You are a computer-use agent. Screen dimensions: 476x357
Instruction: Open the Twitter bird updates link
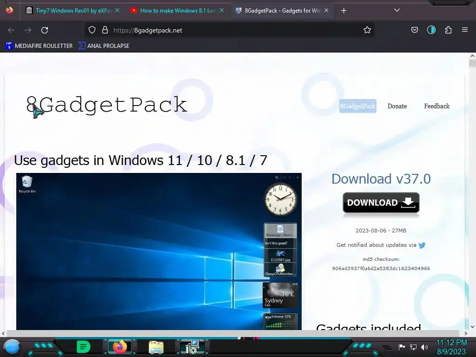coord(422,245)
